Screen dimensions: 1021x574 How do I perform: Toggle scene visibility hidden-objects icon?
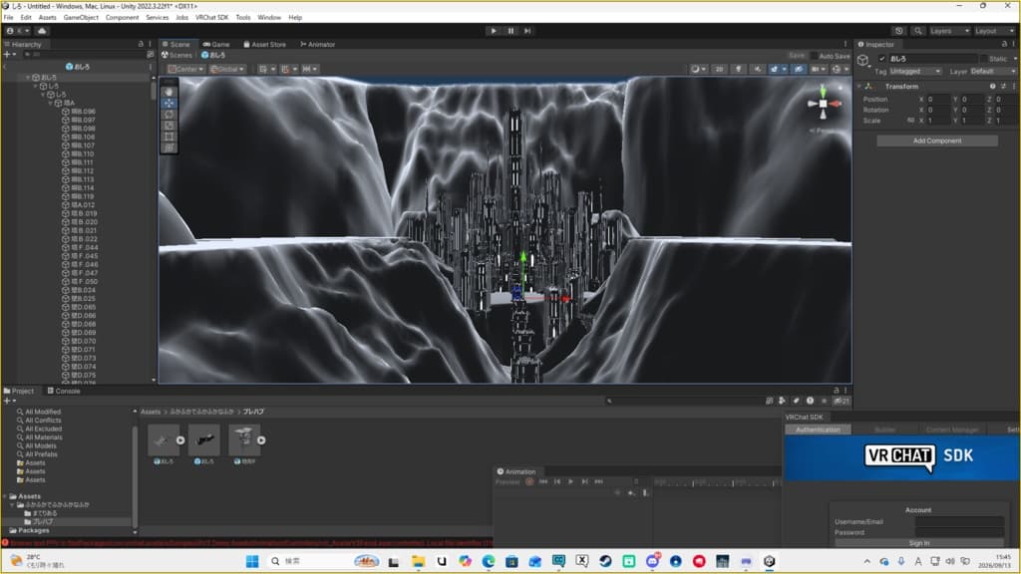pyautogui.click(x=799, y=69)
